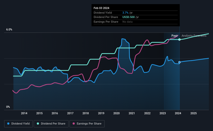The height and width of the screenshot is (131, 213).
Task: Click the 2023 x-axis label
Action: click(x=163, y=113)
